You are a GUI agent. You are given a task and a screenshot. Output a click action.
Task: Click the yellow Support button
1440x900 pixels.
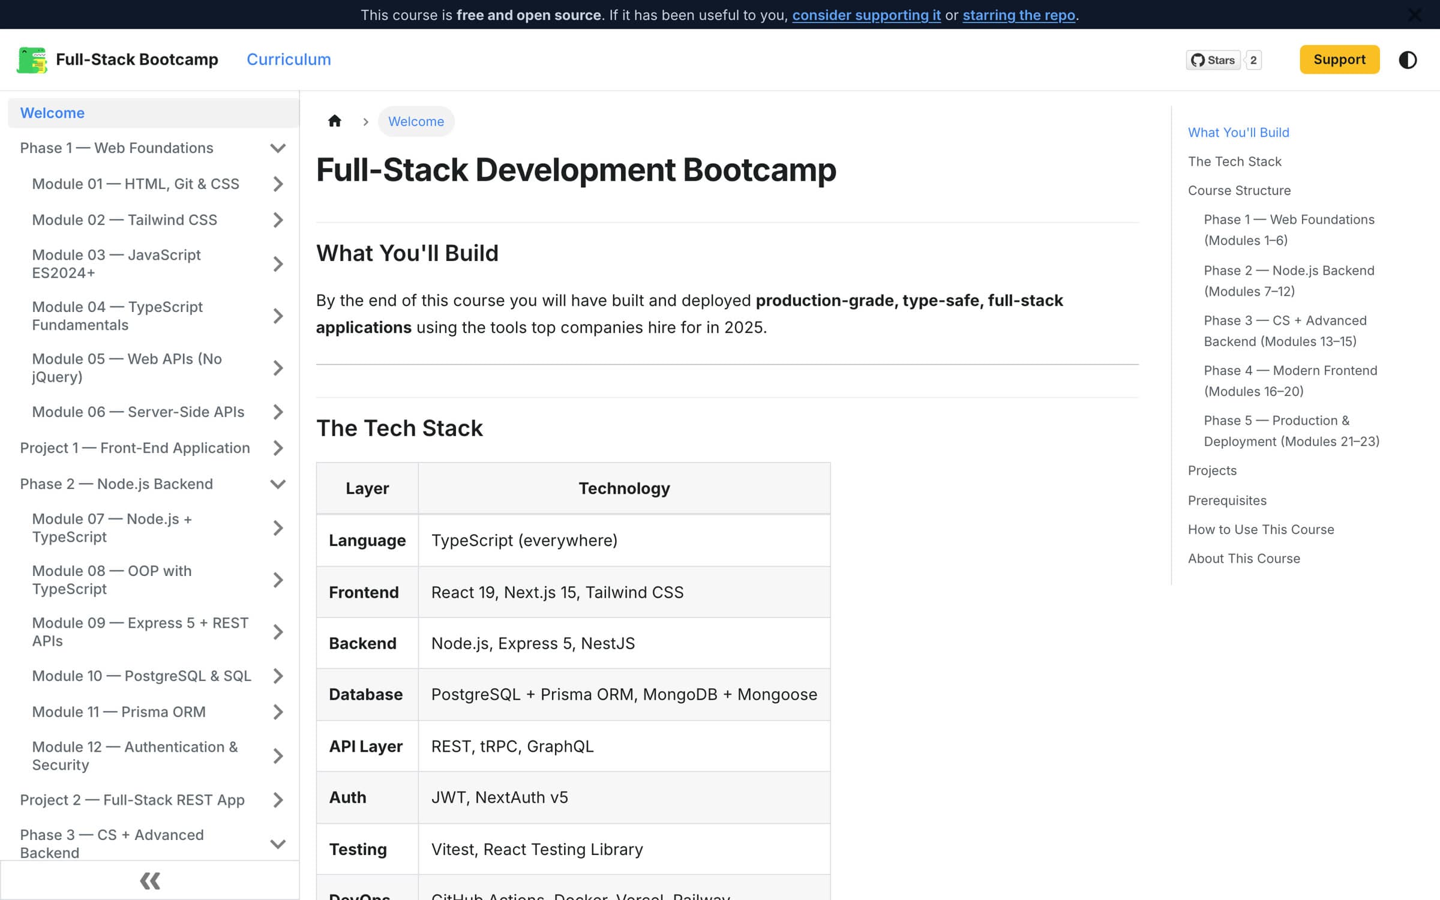1339,59
